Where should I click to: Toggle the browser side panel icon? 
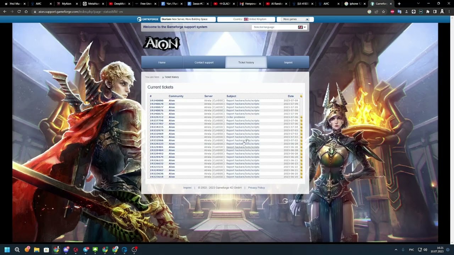tap(435, 12)
